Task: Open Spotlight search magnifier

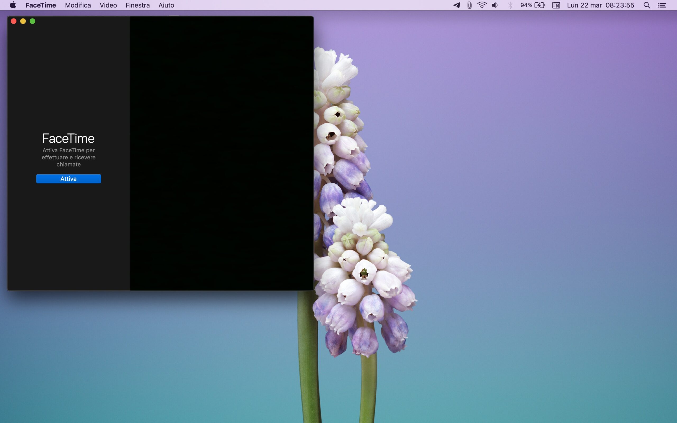Action: [x=647, y=5]
